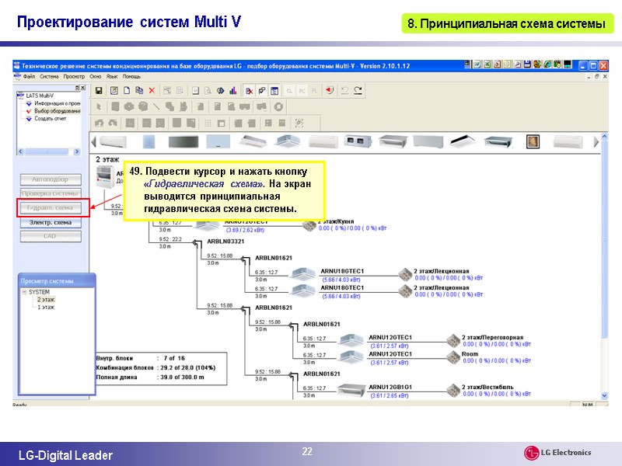Create a new blank document via toolbar icon
This screenshot has width=622, height=466.
127,91
